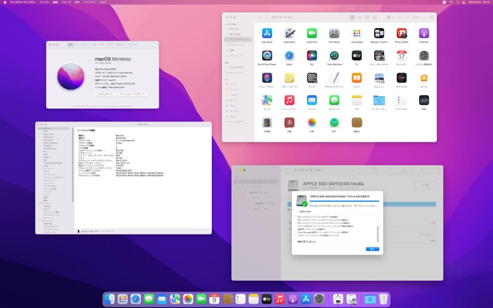Open the Automator app in Finder
This screenshot has height=308, width=493.
289,33
